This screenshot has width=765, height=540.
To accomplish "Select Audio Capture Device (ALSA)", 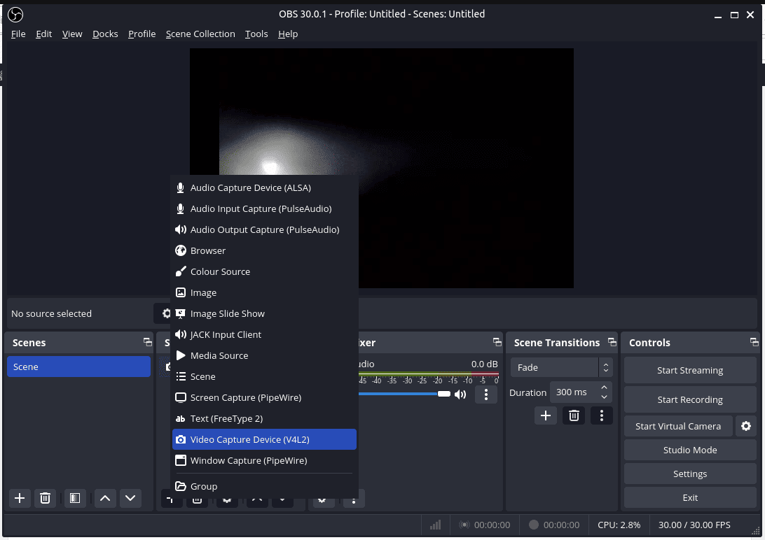I will pyautogui.click(x=264, y=187).
